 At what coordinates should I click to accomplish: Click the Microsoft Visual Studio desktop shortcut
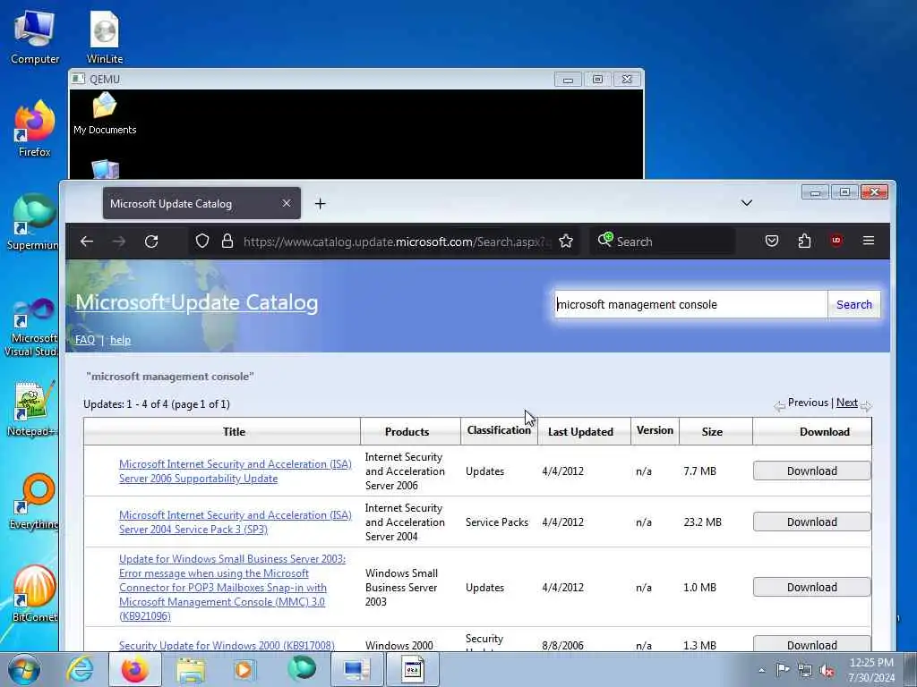click(x=33, y=327)
